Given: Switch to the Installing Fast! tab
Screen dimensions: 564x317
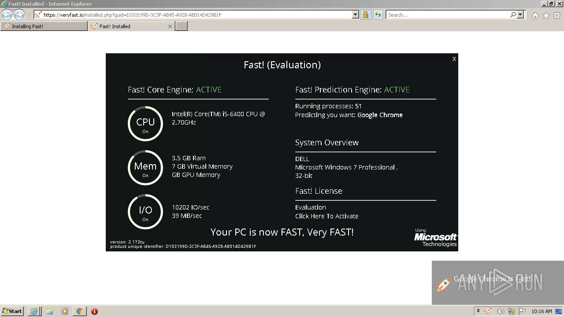Looking at the screenshot, I should pos(44,26).
